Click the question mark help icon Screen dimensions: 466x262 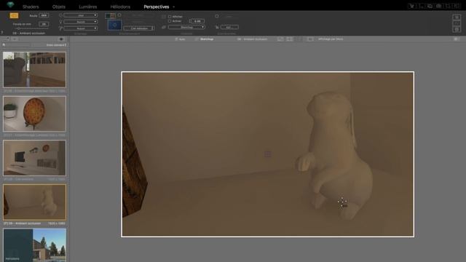(2, 32)
